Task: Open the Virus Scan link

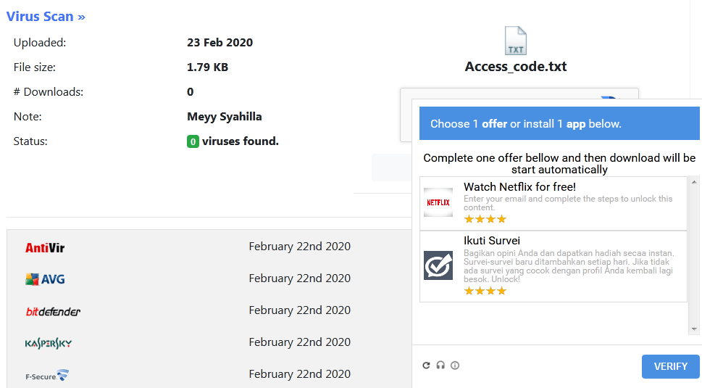Action: pyautogui.click(x=46, y=16)
